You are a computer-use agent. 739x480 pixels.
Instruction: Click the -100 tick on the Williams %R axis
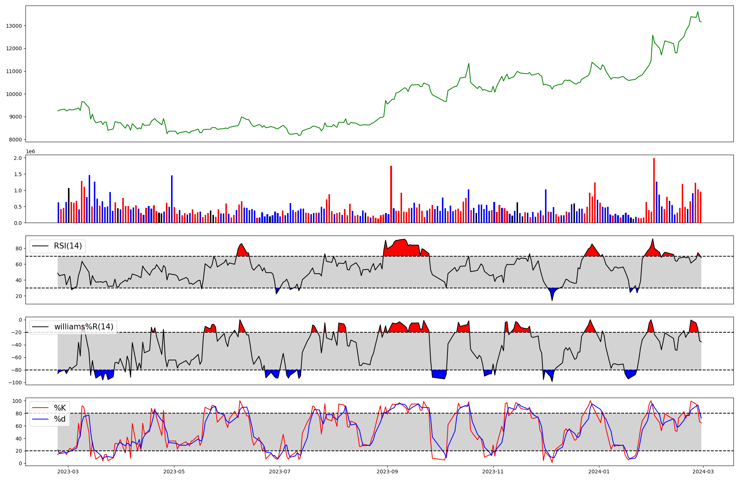16,383
